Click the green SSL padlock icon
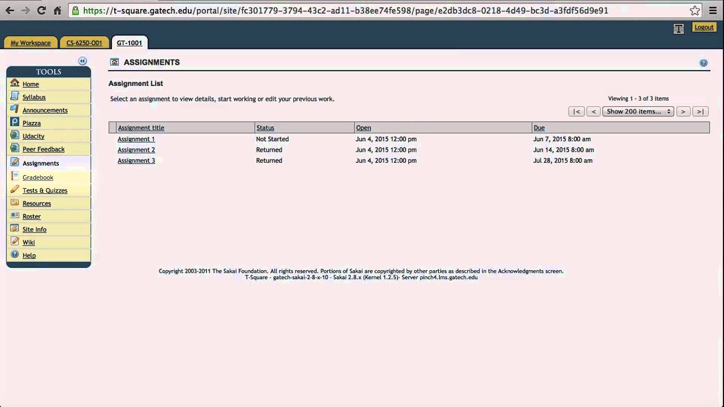Image resolution: width=724 pixels, height=407 pixels. click(76, 10)
